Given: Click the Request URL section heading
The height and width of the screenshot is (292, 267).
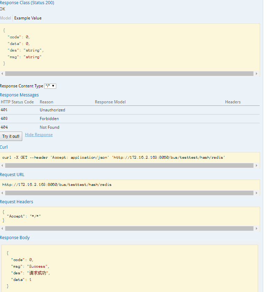Looking at the screenshot, I should 12,175.
